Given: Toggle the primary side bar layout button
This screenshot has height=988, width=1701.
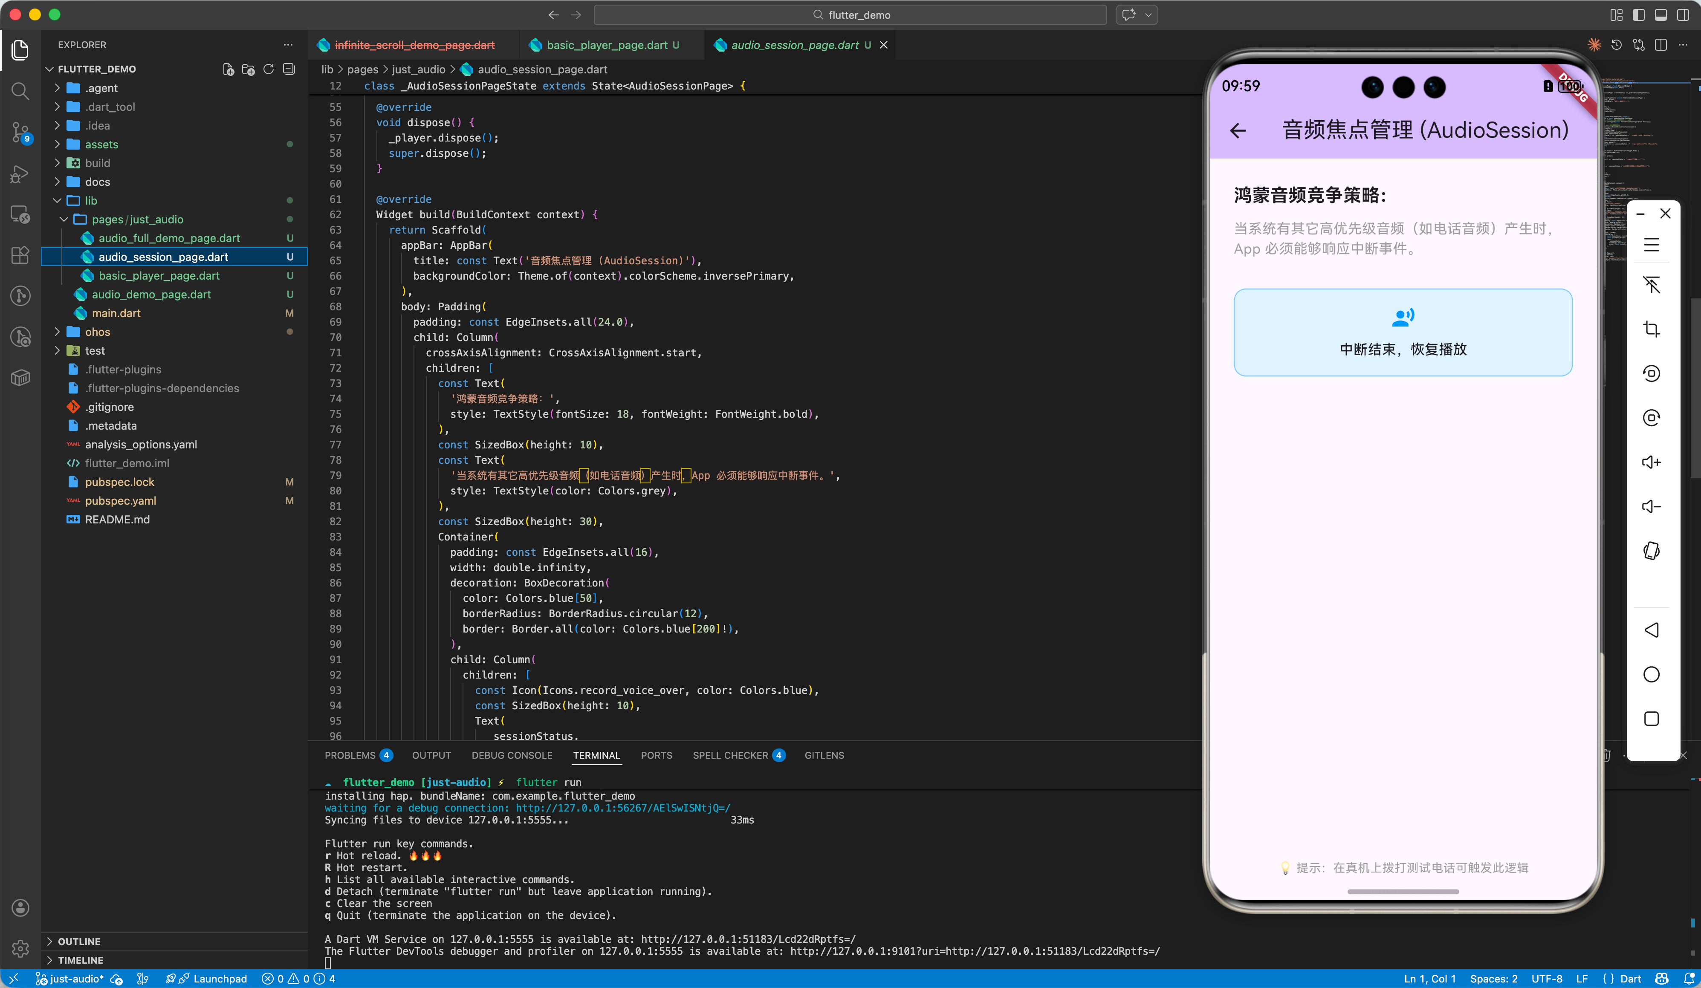Looking at the screenshot, I should pyautogui.click(x=1638, y=15).
